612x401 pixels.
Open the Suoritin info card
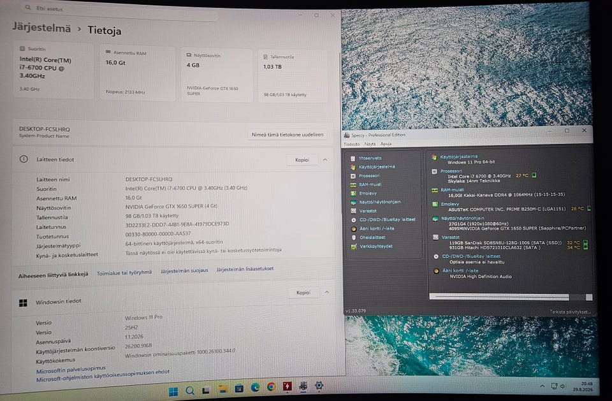click(54, 71)
